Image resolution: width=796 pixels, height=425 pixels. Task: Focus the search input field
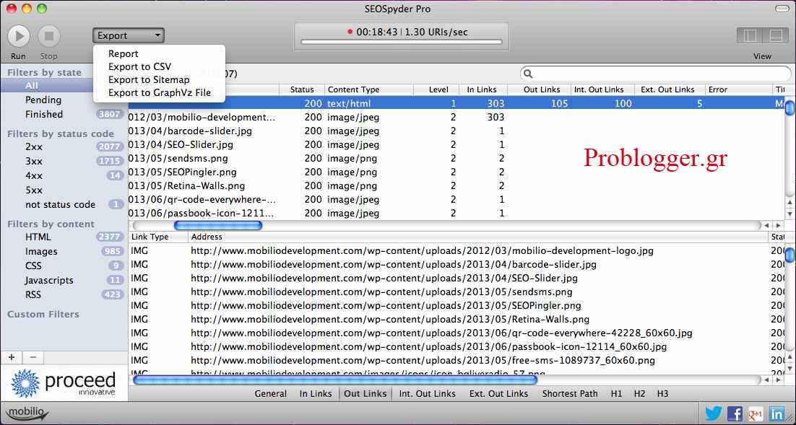pos(655,74)
